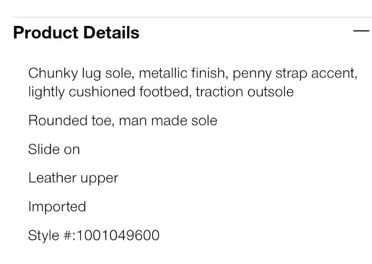Collapse Product Details using the minus icon

pyautogui.click(x=361, y=31)
